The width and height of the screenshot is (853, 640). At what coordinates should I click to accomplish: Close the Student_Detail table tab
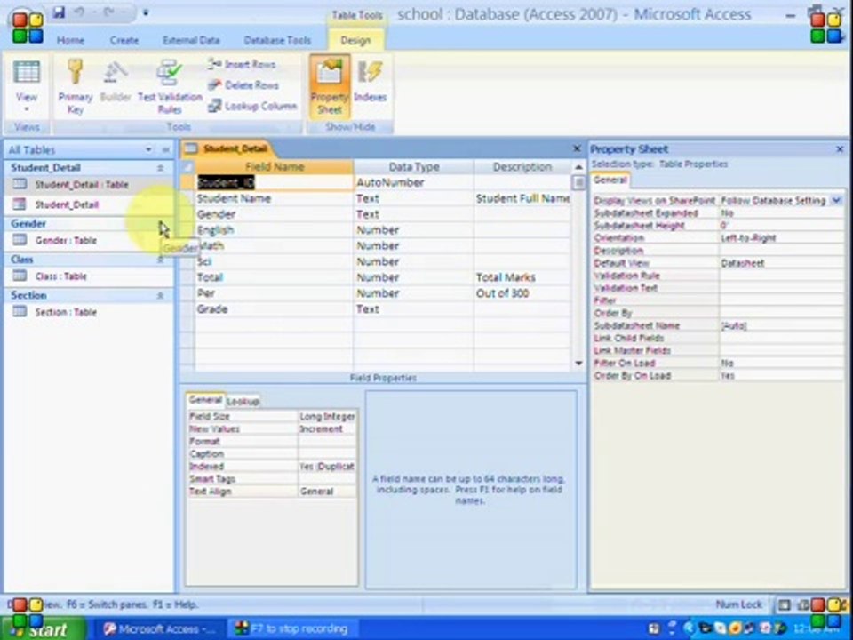[577, 148]
